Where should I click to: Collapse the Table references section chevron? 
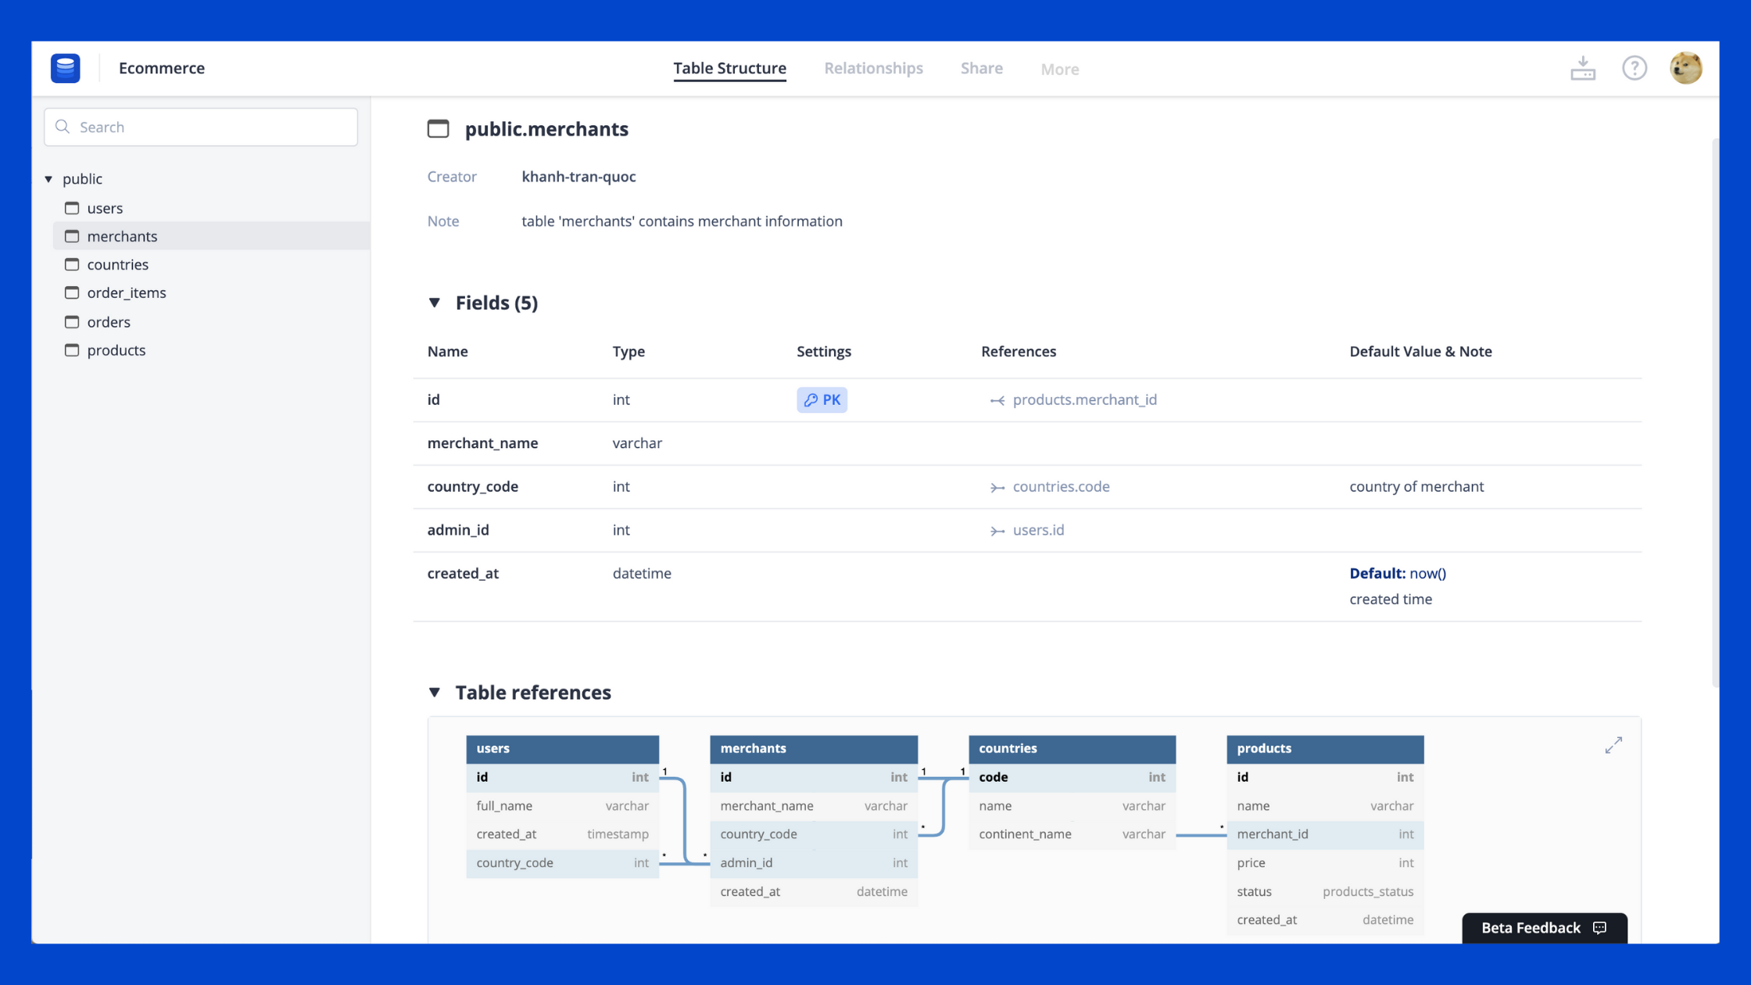[x=435, y=693]
